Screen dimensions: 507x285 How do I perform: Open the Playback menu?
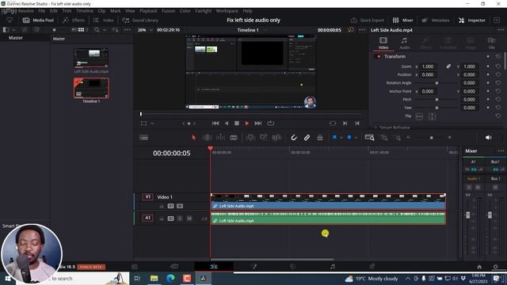point(148,10)
